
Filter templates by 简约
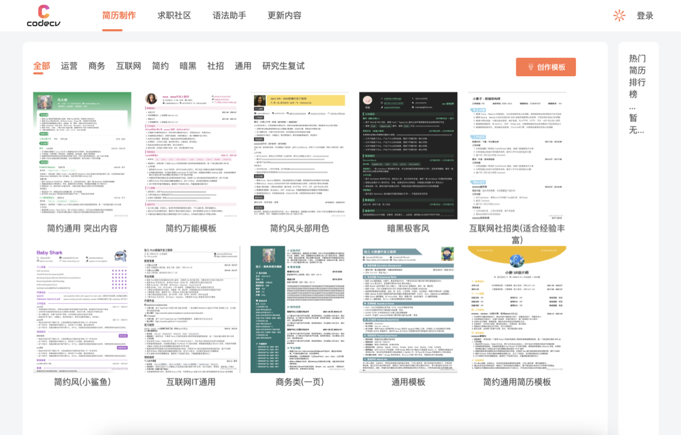pyautogui.click(x=160, y=66)
